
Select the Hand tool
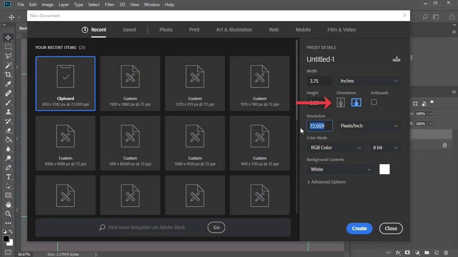(x=8, y=205)
